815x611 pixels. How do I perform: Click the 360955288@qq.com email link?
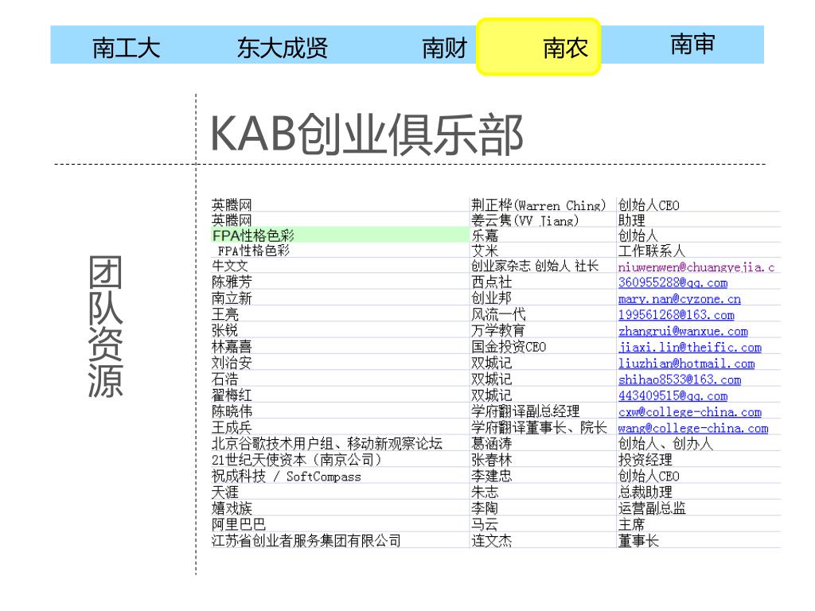673,282
